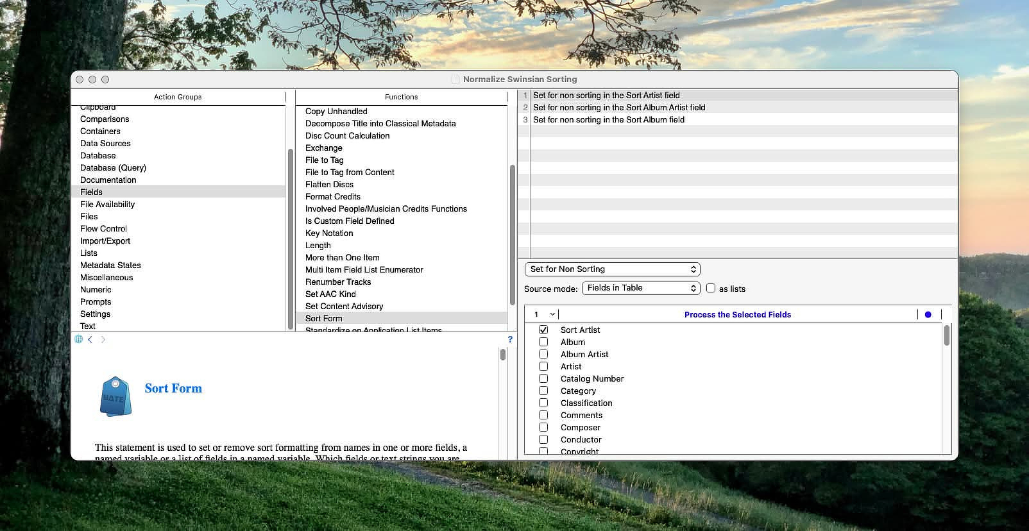Image resolution: width=1029 pixels, height=531 pixels.
Task: Select the Sort Album Artist statement row
Action: coord(618,107)
